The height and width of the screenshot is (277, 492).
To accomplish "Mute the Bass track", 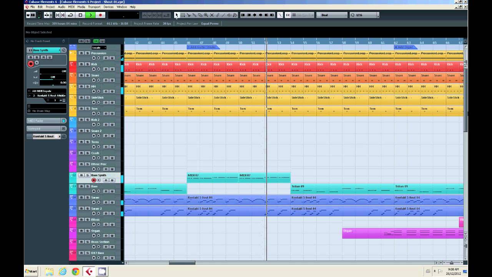I will [81, 186].
